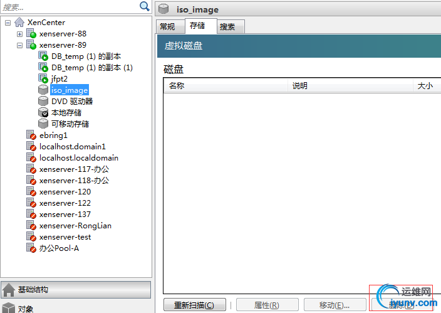Click the xenserver-117-办公 server icon
Screen dimensions: 441x313
tap(31, 169)
